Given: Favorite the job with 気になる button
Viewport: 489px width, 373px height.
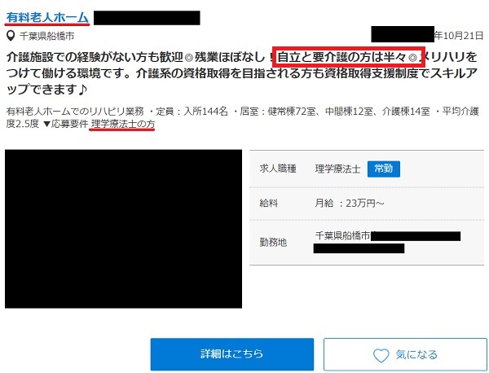Looking at the screenshot, I should click(405, 354).
